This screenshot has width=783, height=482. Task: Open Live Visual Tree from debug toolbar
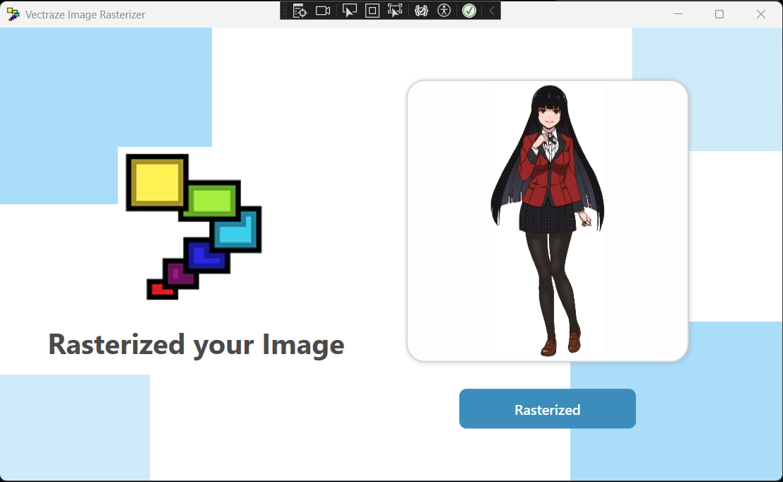point(300,11)
